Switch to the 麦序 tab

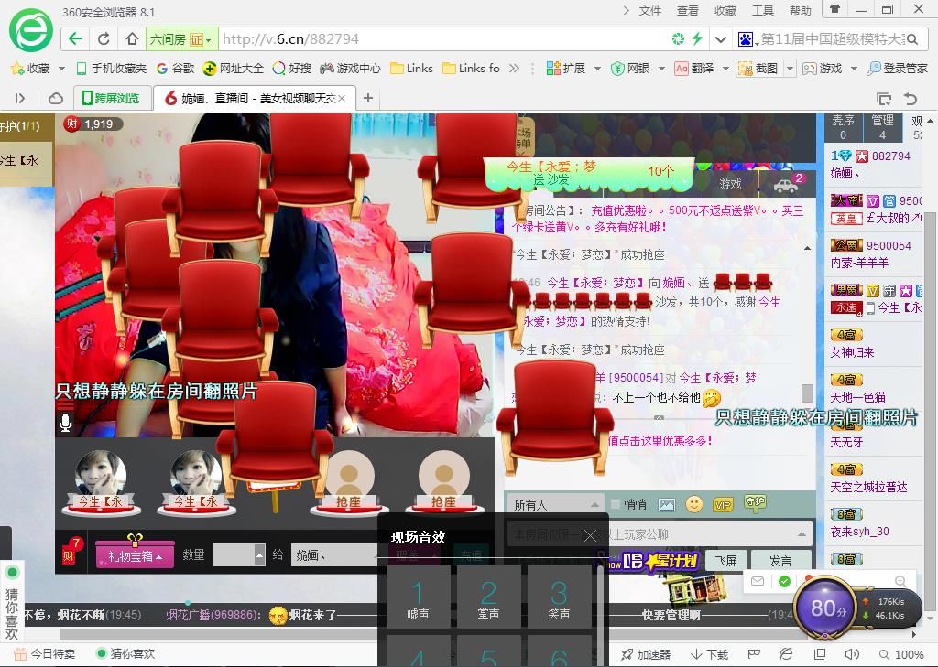pyautogui.click(x=843, y=126)
